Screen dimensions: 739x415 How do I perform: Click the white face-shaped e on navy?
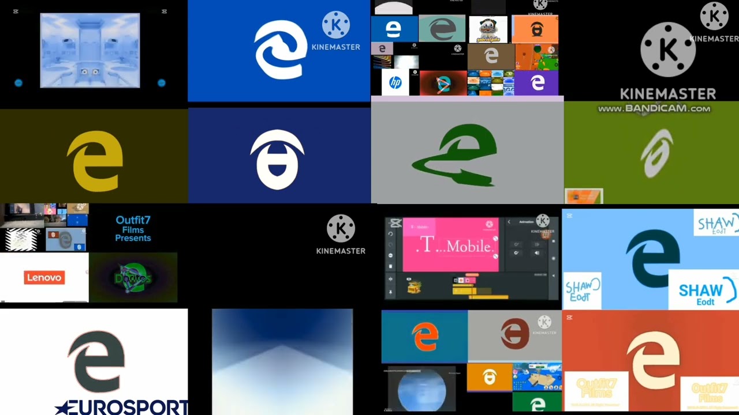click(x=277, y=159)
